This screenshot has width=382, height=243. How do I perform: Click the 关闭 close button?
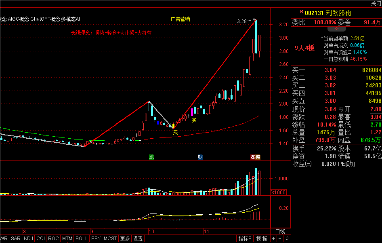[x=376, y=3]
